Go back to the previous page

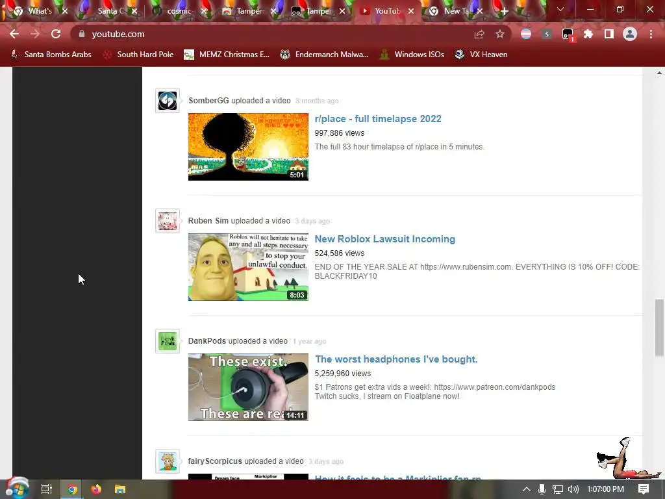tap(14, 34)
